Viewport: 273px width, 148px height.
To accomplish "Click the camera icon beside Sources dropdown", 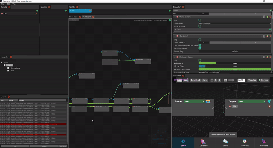I will 208,101.
